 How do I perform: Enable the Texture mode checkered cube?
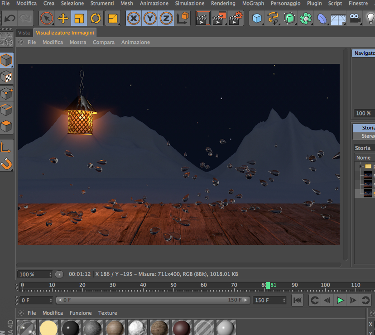pyautogui.click(x=7, y=77)
